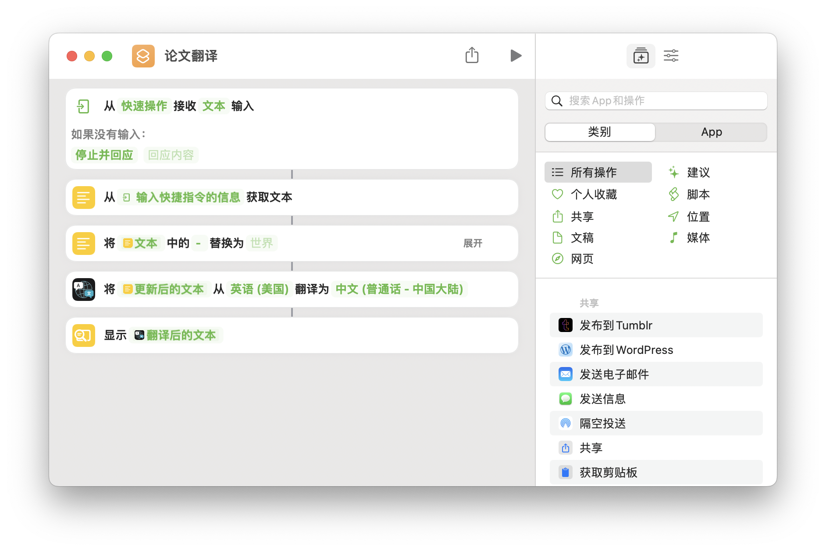
Task: Select 个人收藏 category
Action: tap(584, 194)
